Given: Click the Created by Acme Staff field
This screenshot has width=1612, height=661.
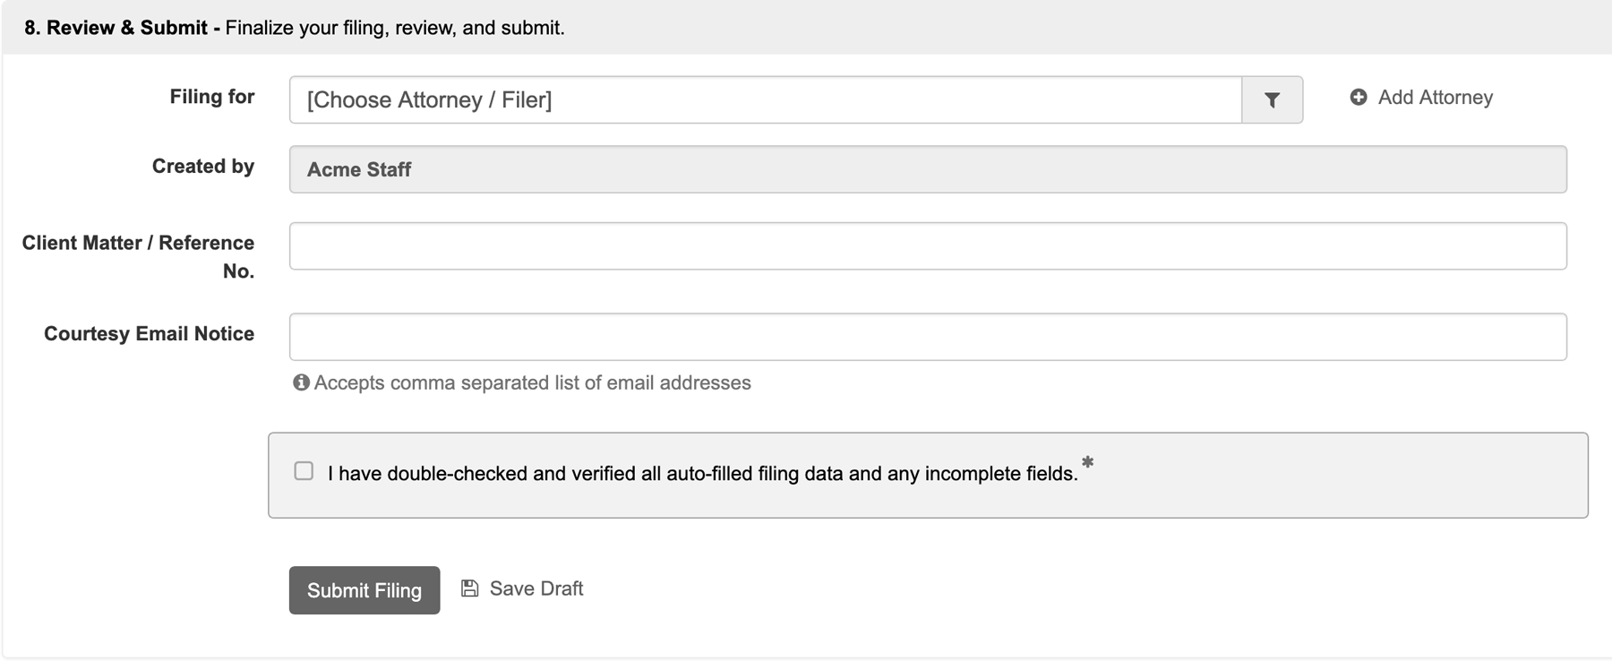Looking at the screenshot, I should [928, 169].
